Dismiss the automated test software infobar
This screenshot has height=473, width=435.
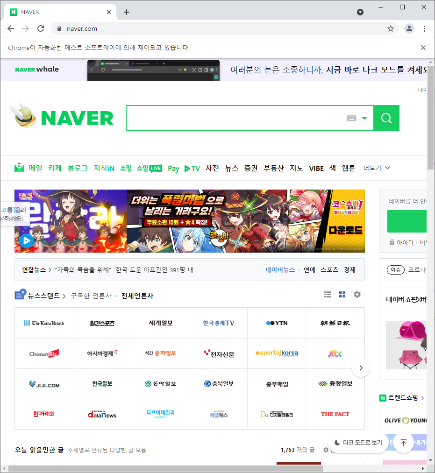point(423,48)
